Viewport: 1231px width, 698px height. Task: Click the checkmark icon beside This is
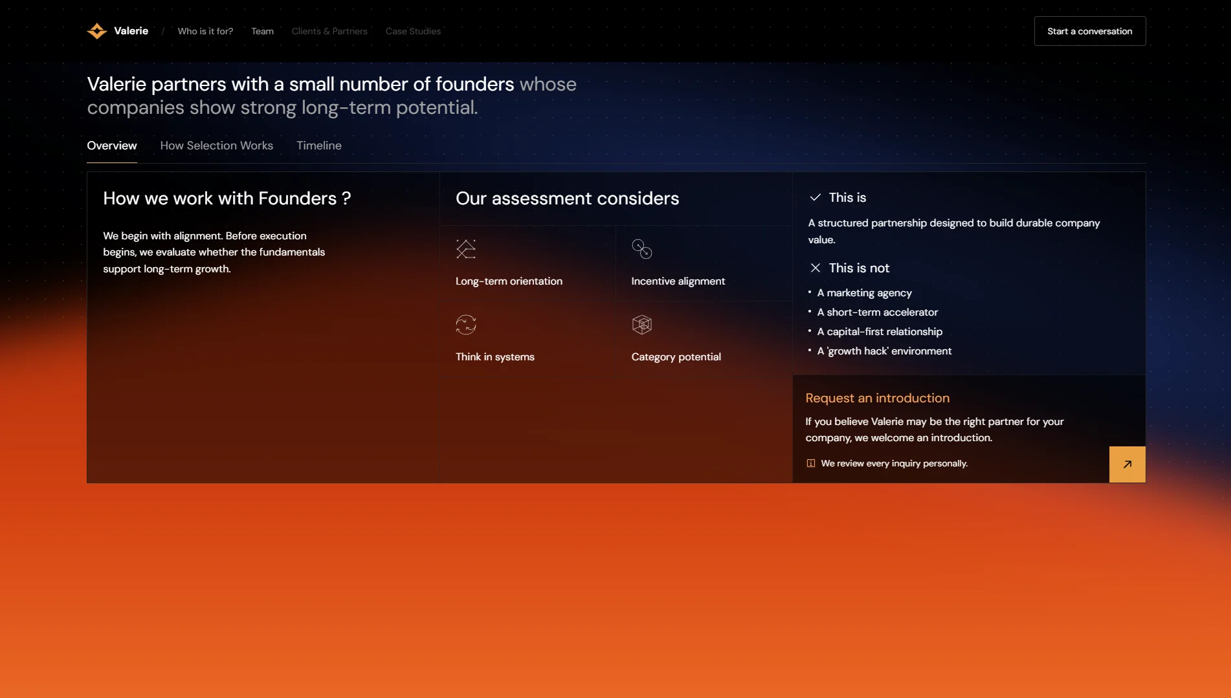(815, 197)
